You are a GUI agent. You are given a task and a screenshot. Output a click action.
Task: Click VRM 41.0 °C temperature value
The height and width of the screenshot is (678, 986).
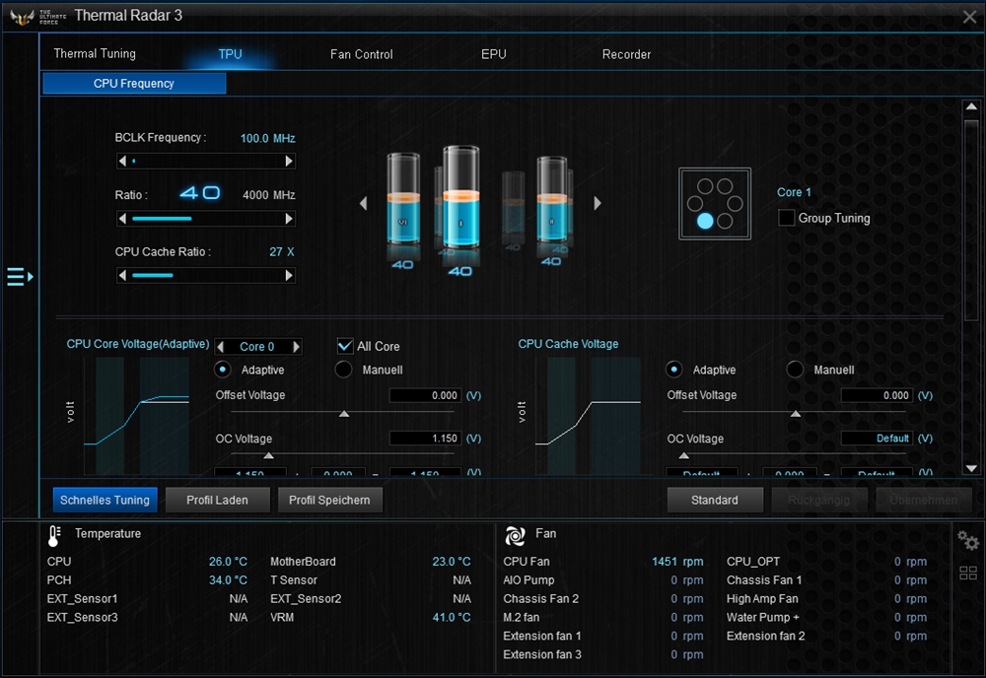(x=451, y=617)
